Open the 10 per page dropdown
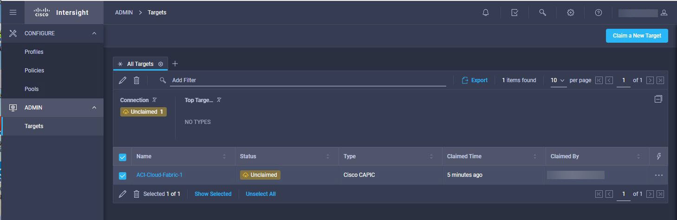The width and height of the screenshot is (677, 220). pyautogui.click(x=558, y=80)
